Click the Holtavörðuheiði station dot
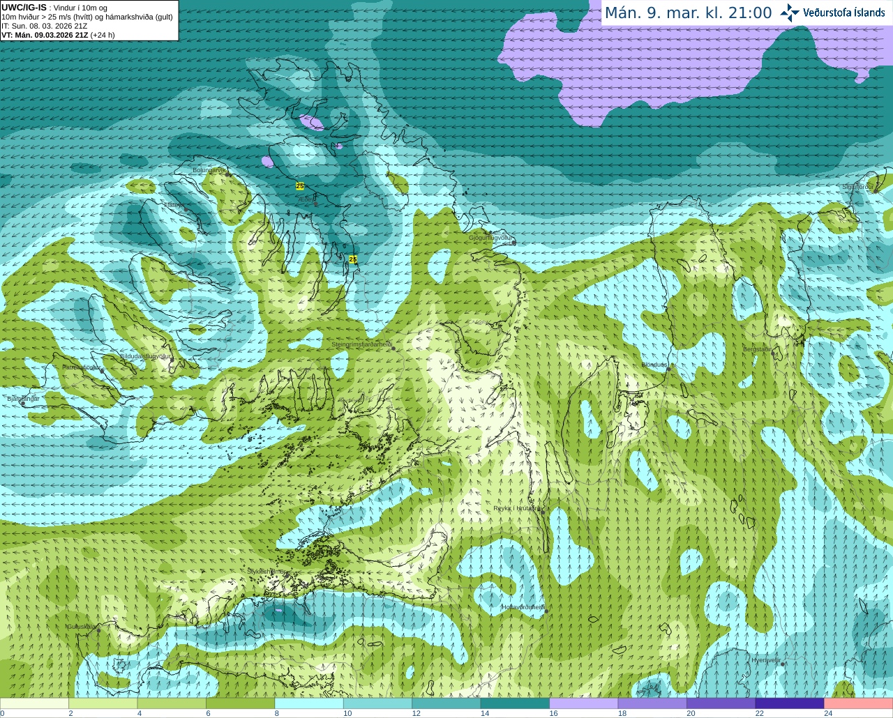This screenshot has height=718, width=893. click(x=546, y=611)
